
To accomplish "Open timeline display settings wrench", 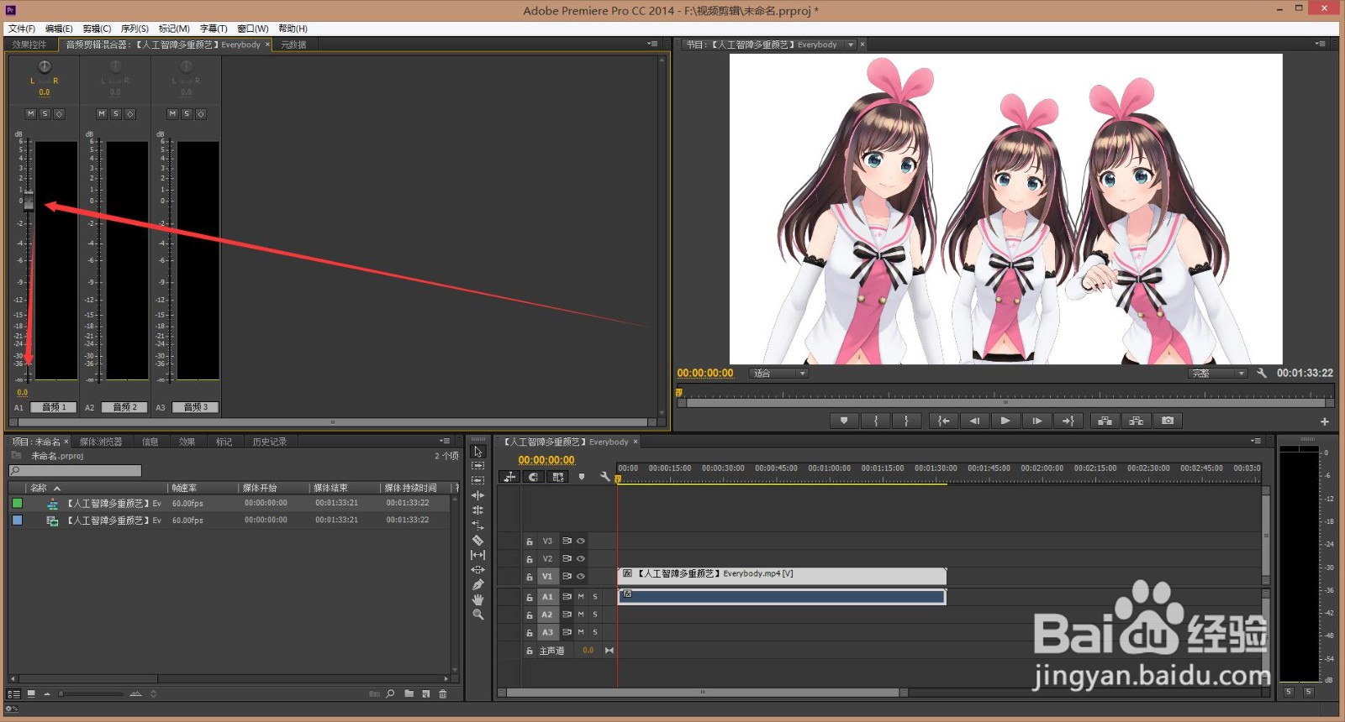I will [x=604, y=477].
